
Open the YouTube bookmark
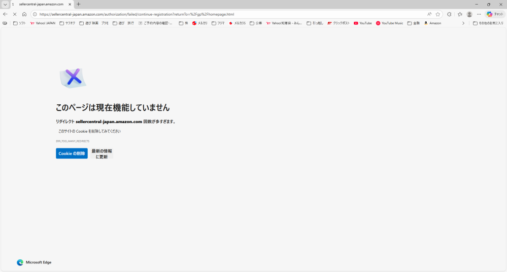[363, 23]
